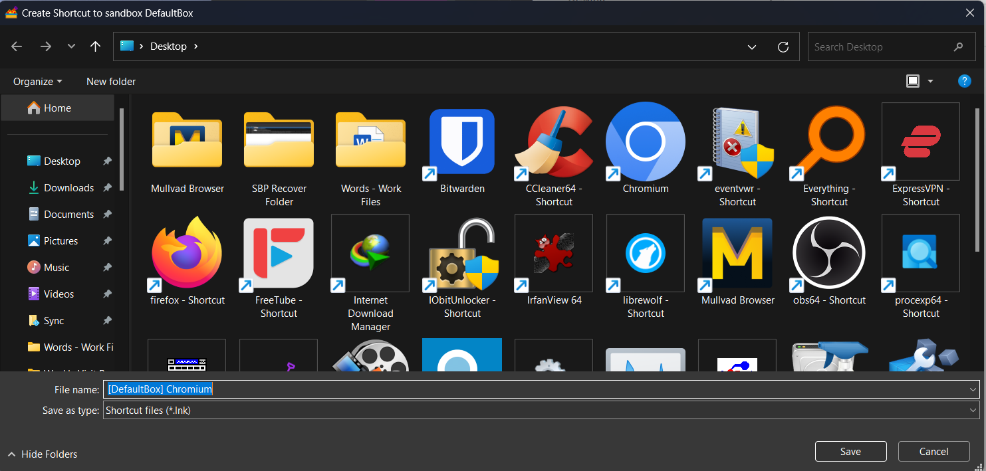This screenshot has width=986, height=471.
Task: Select the Bitwarden shortcut icon
Action: point(462,141)
